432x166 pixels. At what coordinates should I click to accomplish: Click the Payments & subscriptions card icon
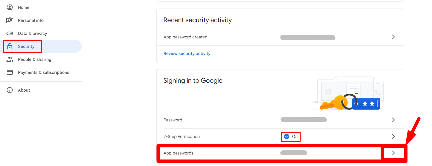pyautogui.click(x=10, y=72)
